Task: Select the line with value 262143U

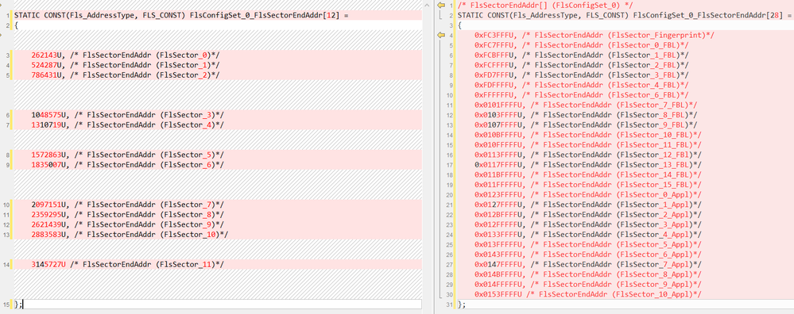Action: tap(218, 55)
